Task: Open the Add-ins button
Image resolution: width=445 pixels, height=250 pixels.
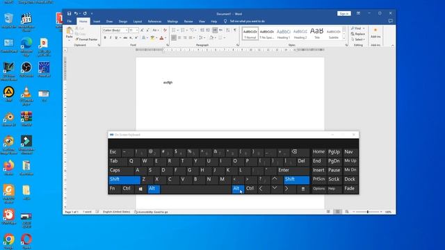Action: [375, 33]
